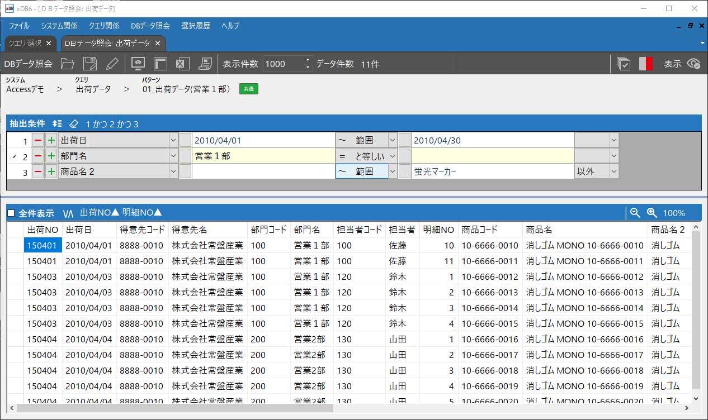Open the ヘルプ menu

tap(230, 26)
